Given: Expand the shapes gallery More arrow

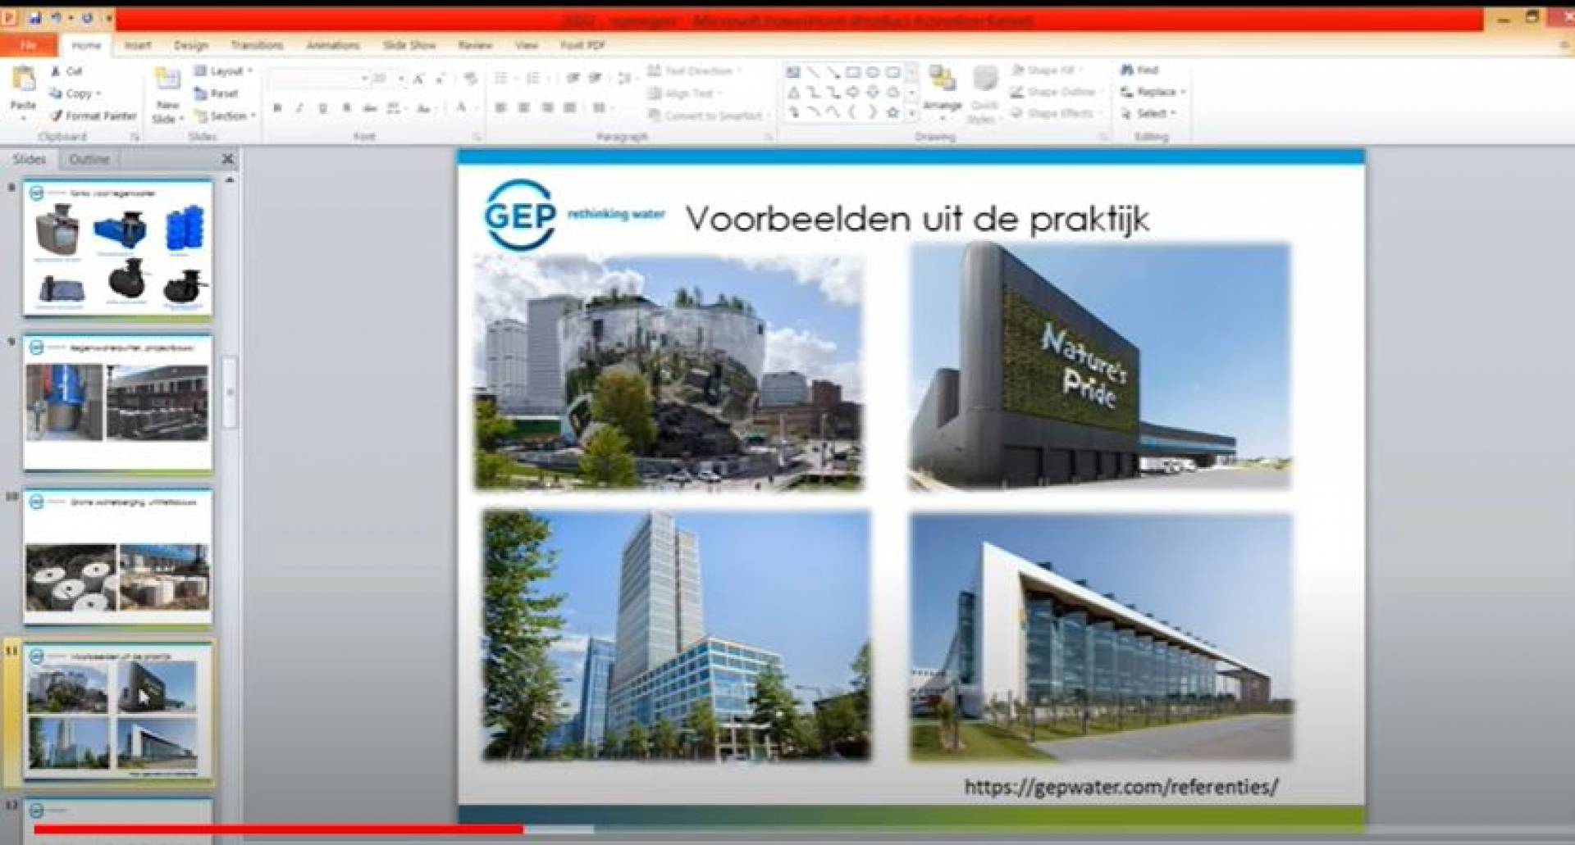Looking at the screenshot, I should coord(911,114).
